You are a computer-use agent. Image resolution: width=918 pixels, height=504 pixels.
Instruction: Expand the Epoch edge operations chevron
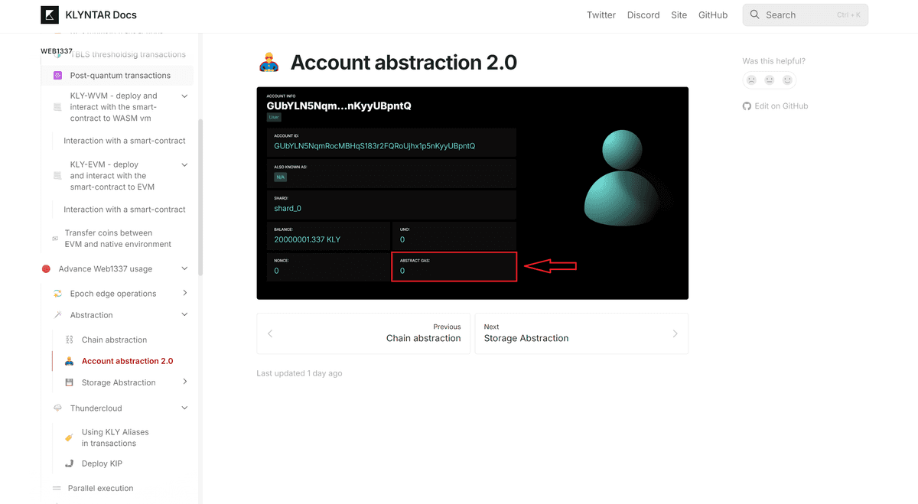coord(185,294)
